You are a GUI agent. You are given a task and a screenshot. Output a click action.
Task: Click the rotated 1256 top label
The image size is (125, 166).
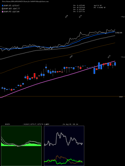tap(66, 17)
